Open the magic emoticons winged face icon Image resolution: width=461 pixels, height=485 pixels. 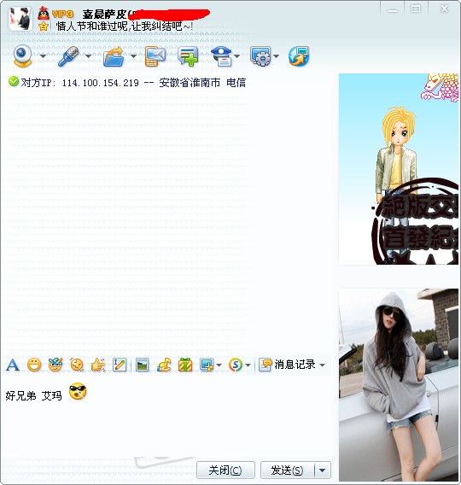pyautogui.click(x=55, y=365)
